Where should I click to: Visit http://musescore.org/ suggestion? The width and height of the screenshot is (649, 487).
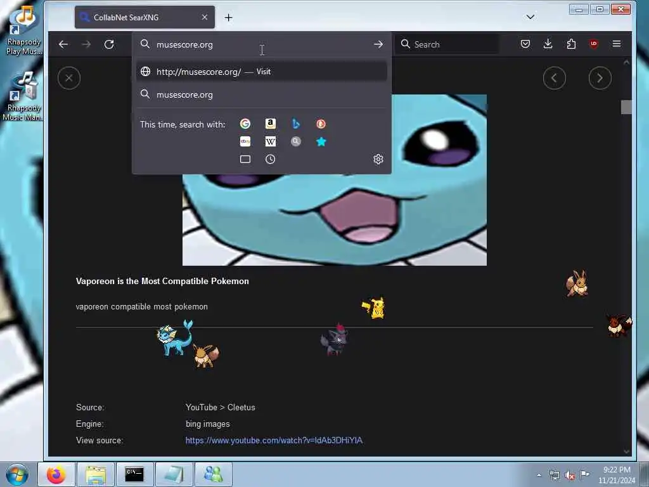262,72
